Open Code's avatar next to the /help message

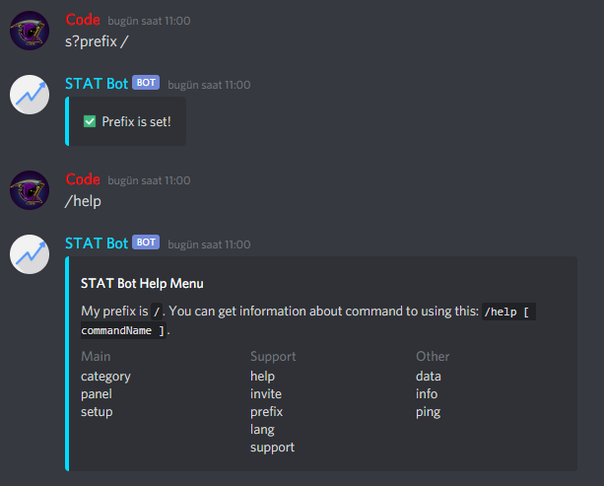(x=30, y=190)
